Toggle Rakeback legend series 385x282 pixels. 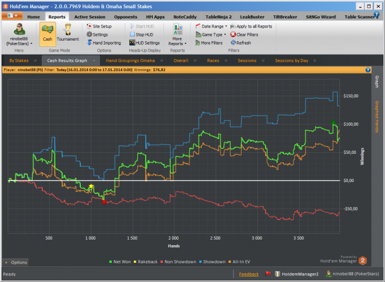click(146, 262)
